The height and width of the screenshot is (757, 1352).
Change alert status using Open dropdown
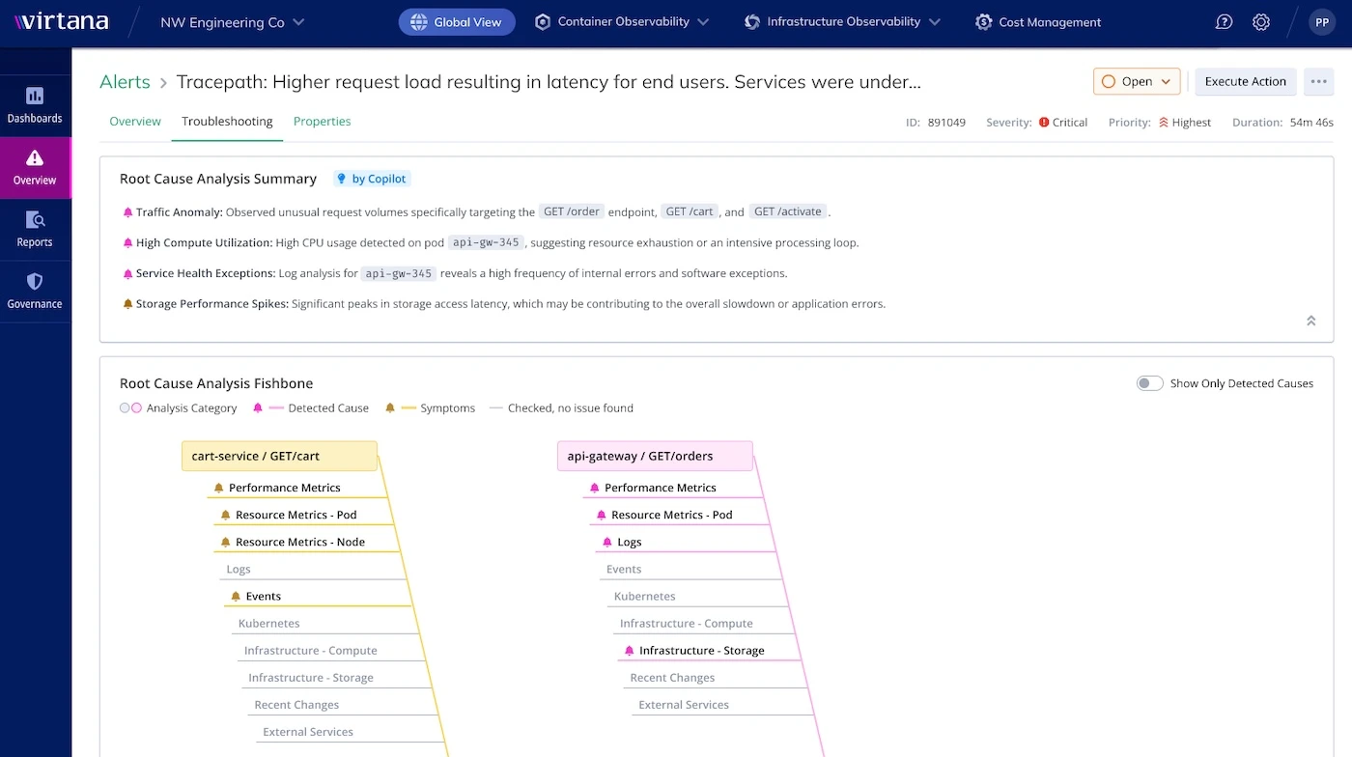1137,82
